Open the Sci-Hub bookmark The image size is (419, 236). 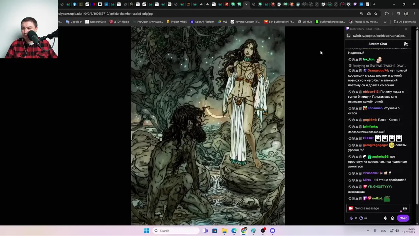305,22
